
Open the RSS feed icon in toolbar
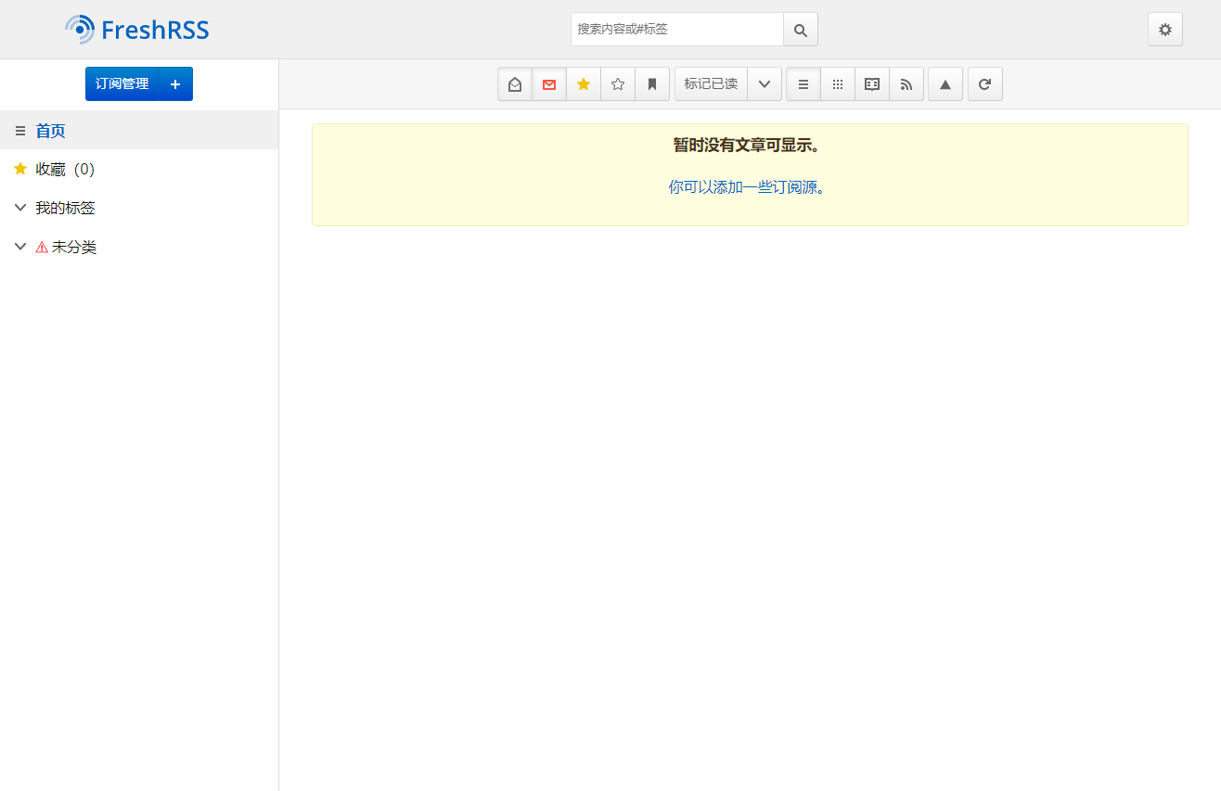(906, 84)
